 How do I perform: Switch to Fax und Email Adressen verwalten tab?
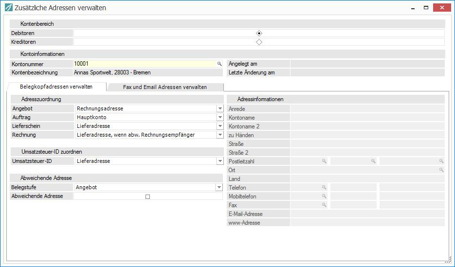click(165, 87)
